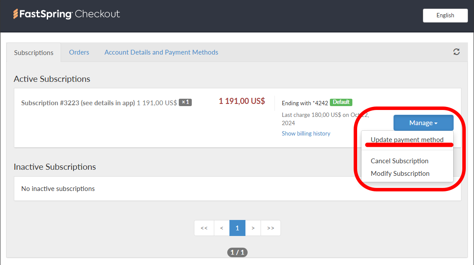Click the green Default payment badge
This screenshot has width=474, height=265.
(341, 103)
